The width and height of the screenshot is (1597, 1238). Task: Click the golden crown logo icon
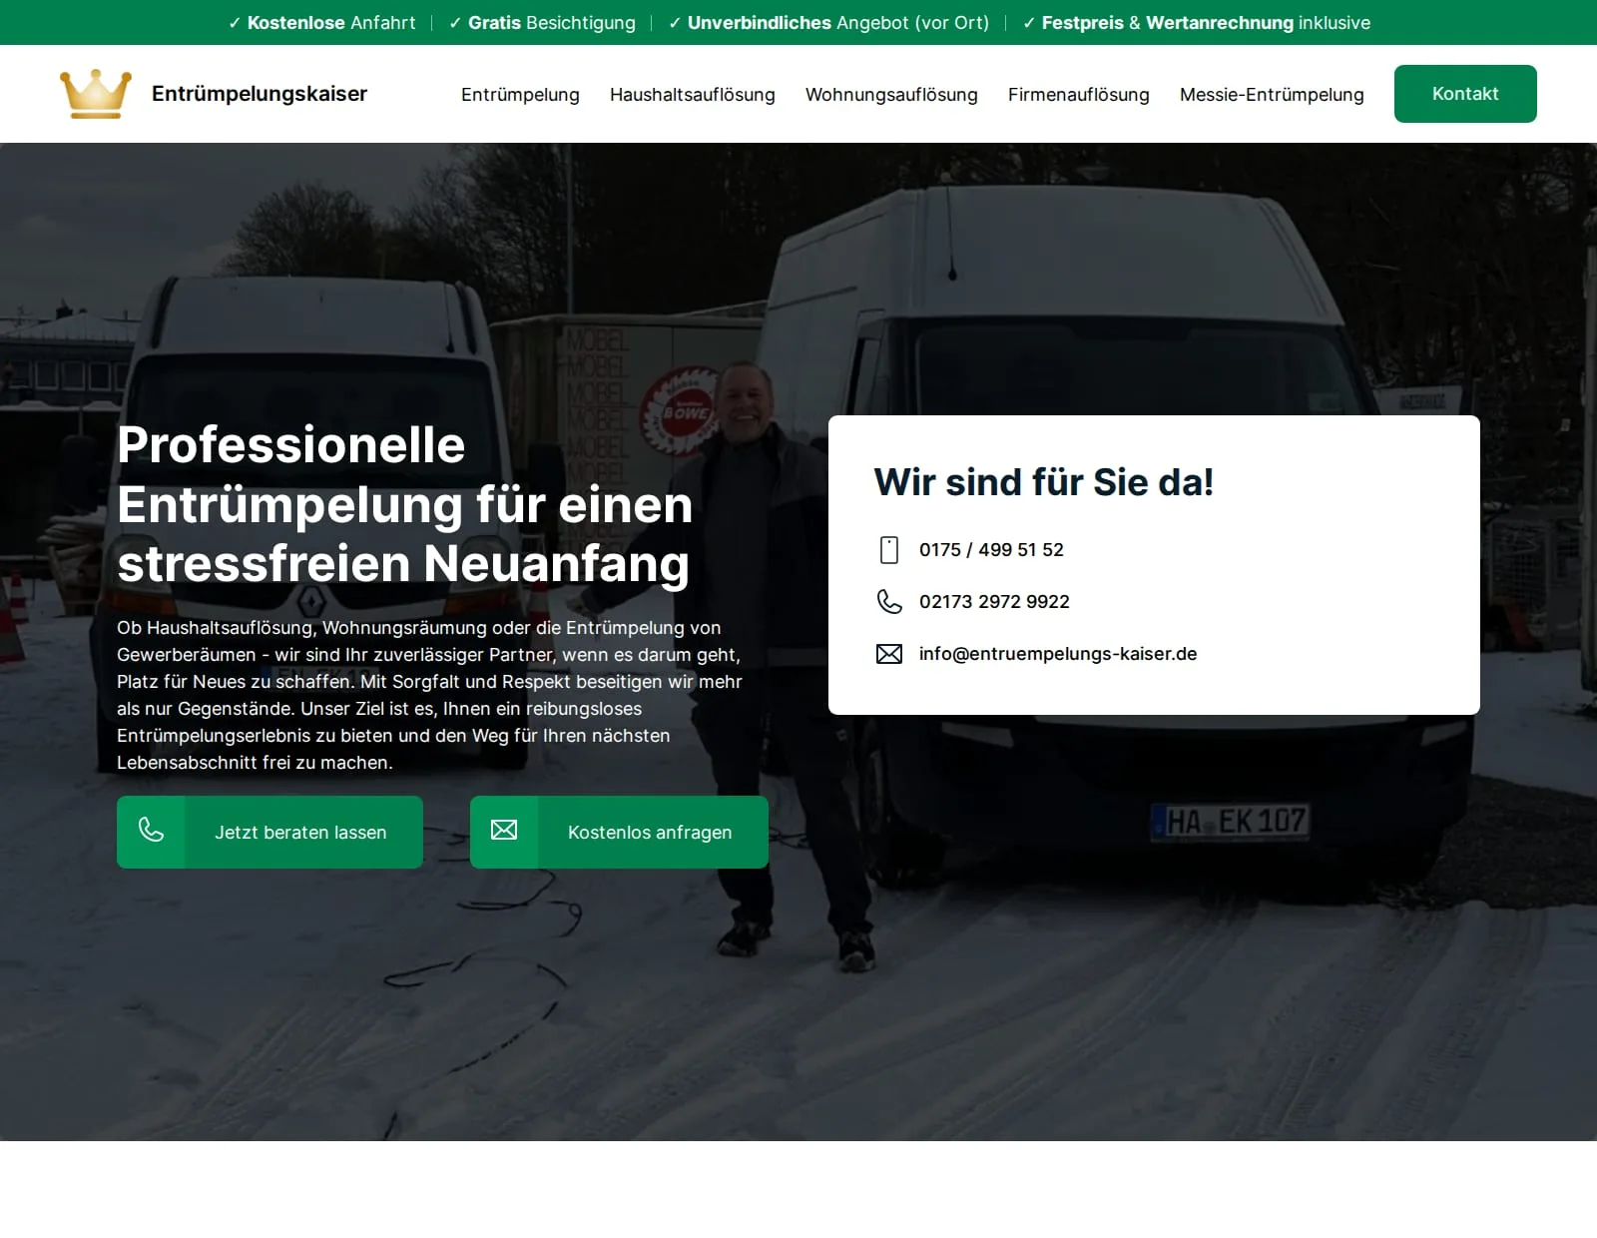tap(95, 93)
